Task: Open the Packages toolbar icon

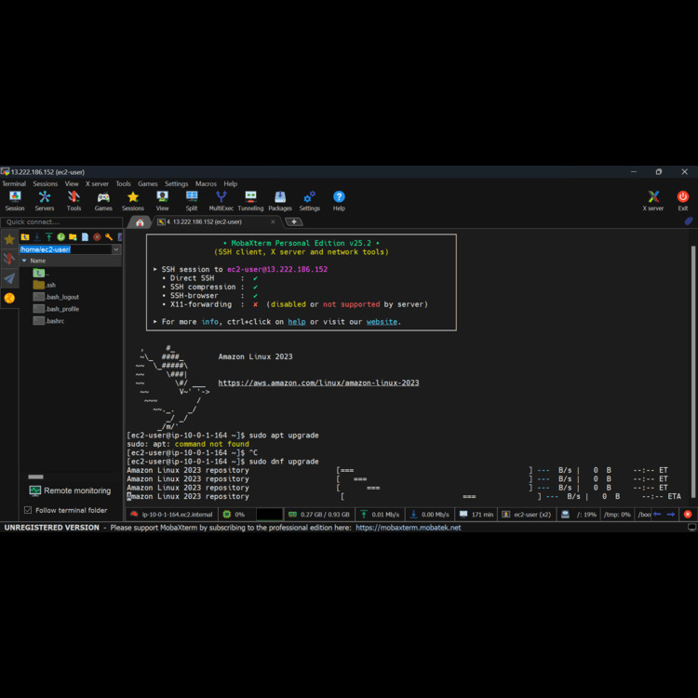Action: click(280, 201)
